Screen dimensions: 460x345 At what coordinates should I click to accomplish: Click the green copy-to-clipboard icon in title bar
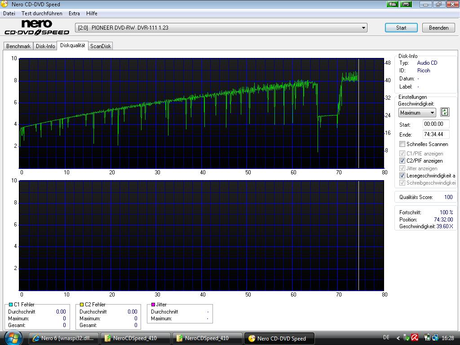393,4
